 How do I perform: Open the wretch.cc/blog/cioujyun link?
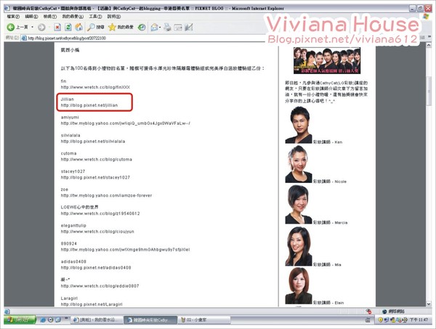97,232
